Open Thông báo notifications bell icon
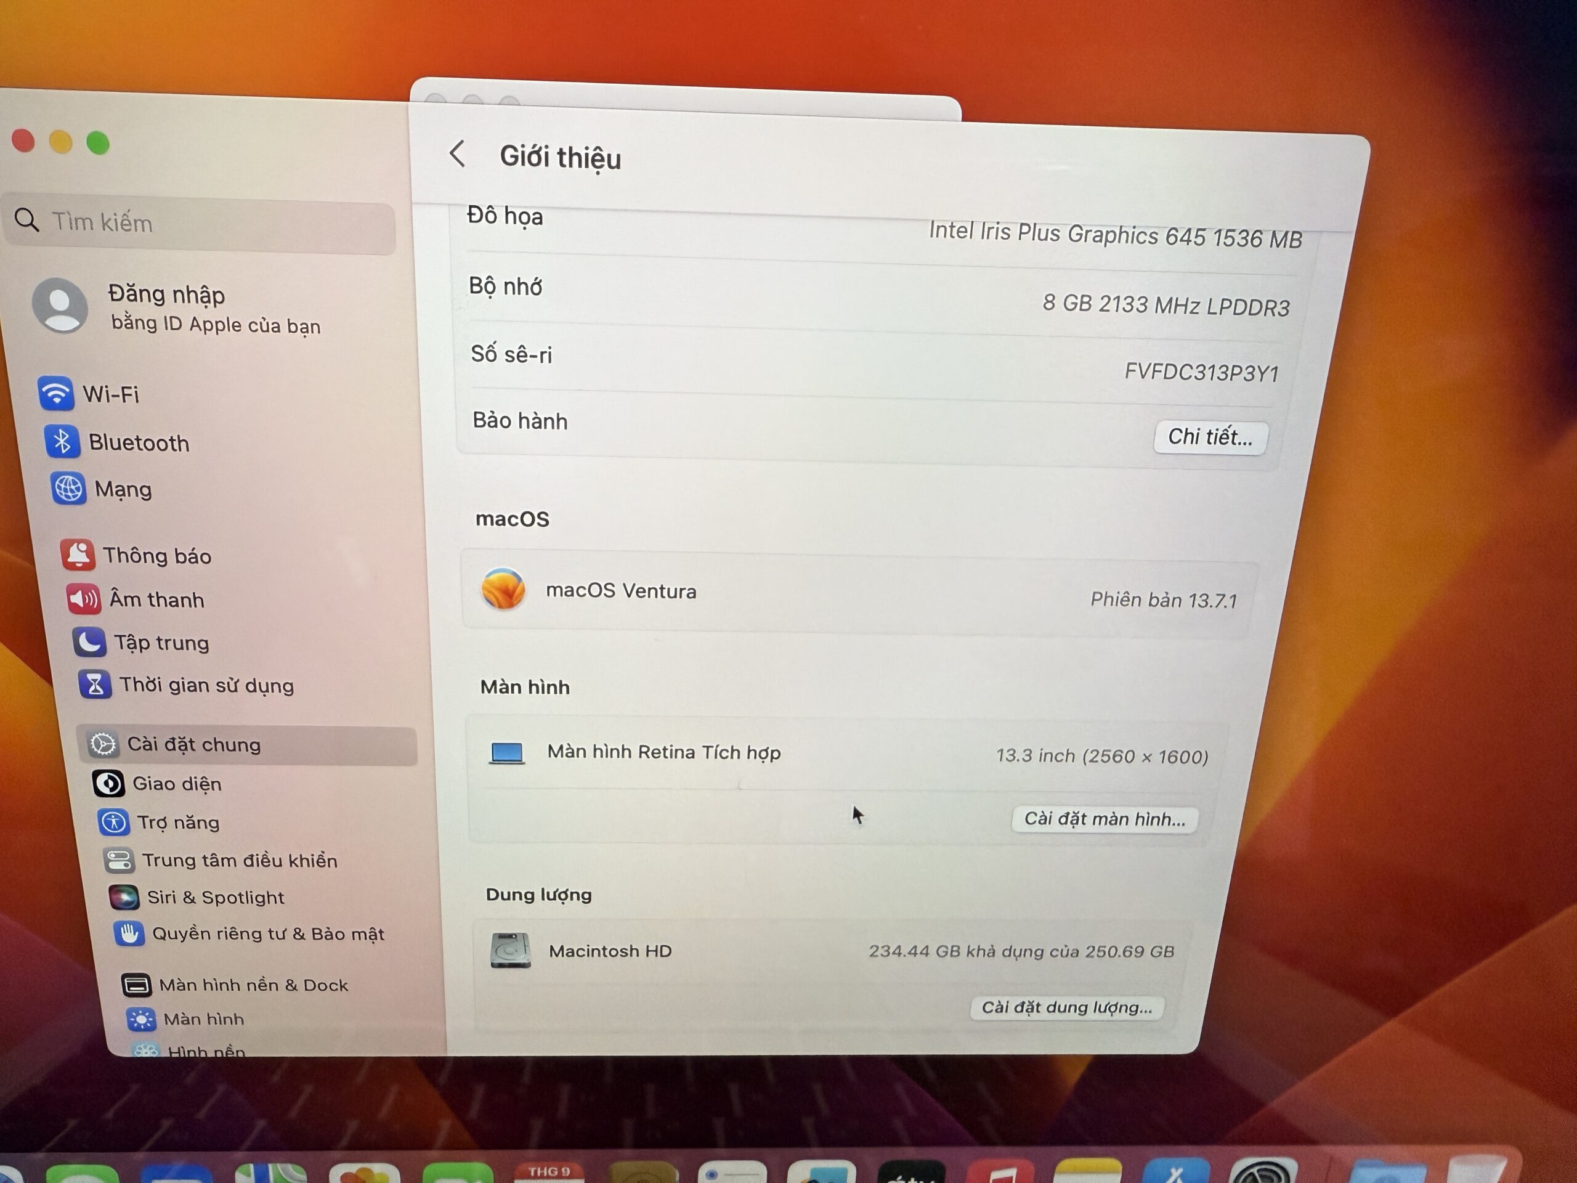The image size is (1577, 1183). [x=78, y=555]
